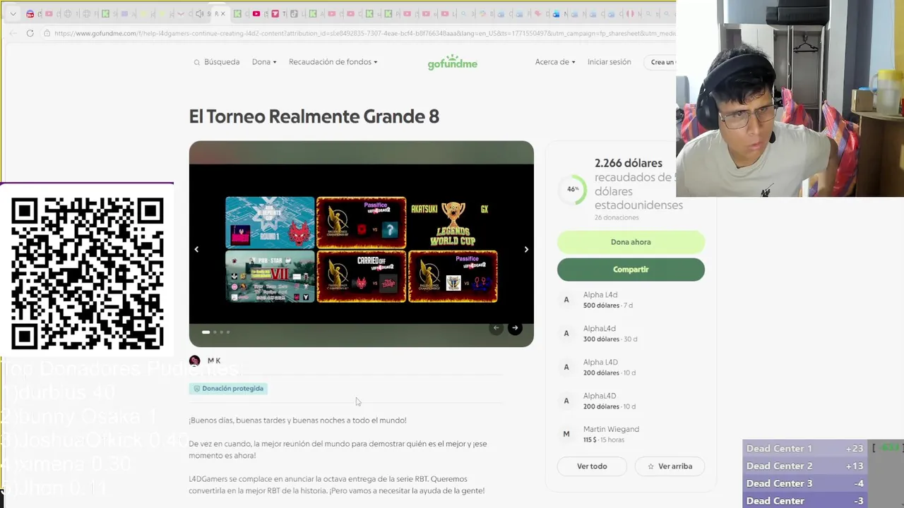Image resolution: width=904 pixels, height=508 pixels.
Task: Focus the gofundme.com address bar
Action: [x=360, y=33]
